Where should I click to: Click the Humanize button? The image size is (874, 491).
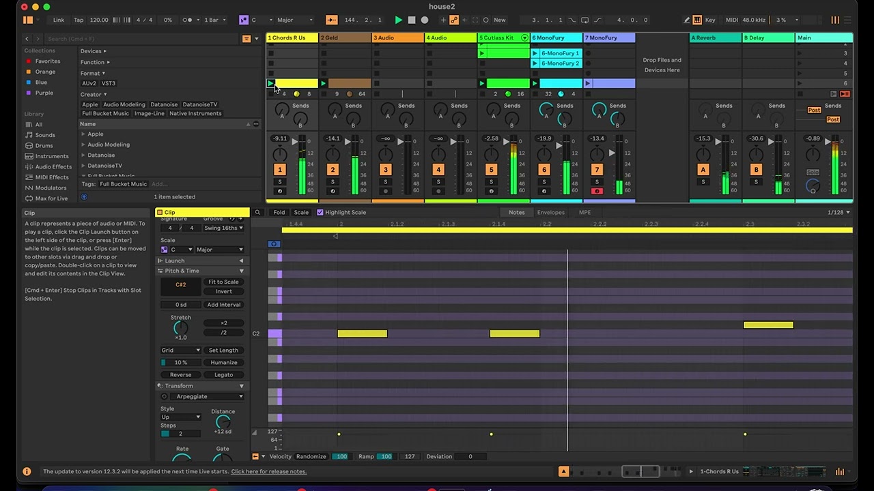(223, 363)
